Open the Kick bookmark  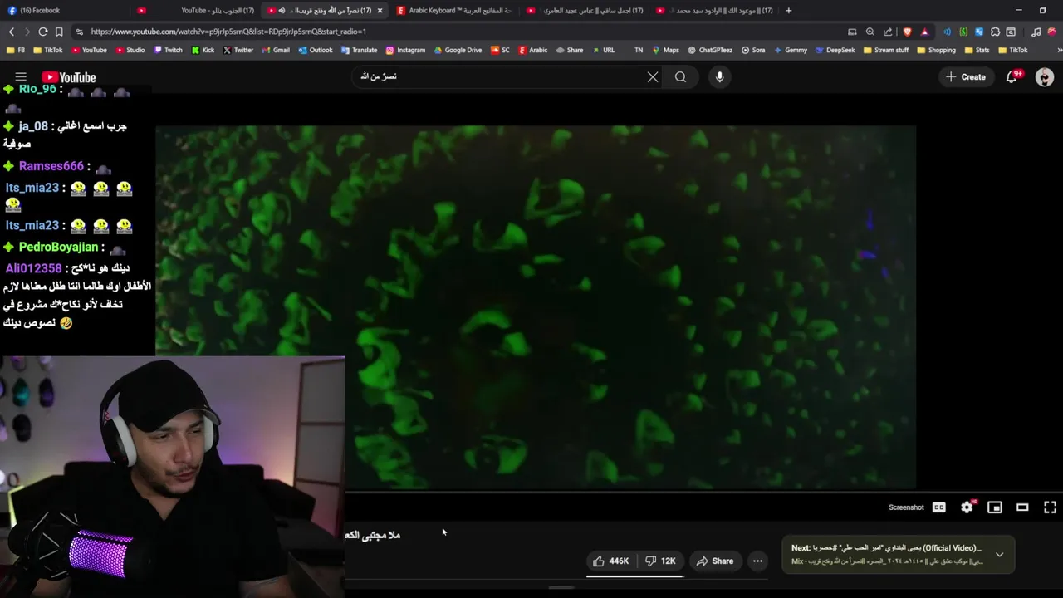coord(203,50)
